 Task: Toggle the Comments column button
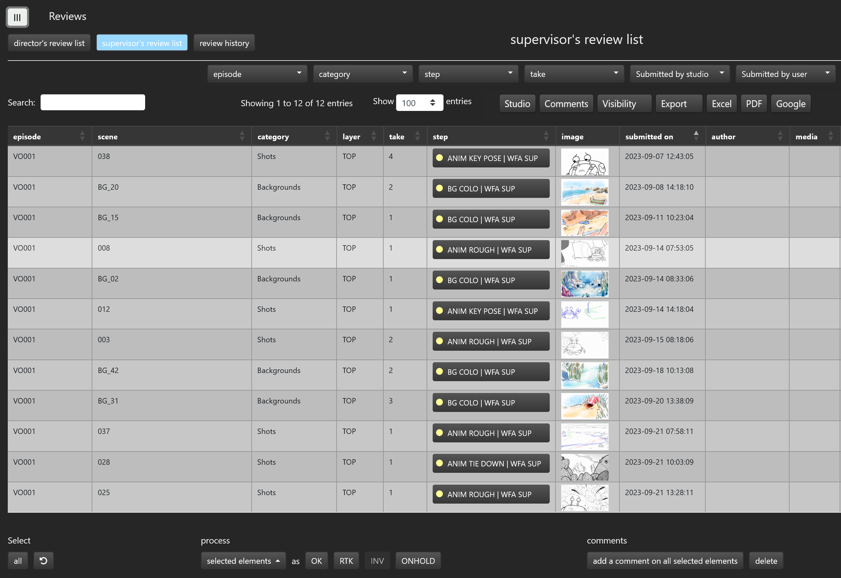tap(566, 103)
